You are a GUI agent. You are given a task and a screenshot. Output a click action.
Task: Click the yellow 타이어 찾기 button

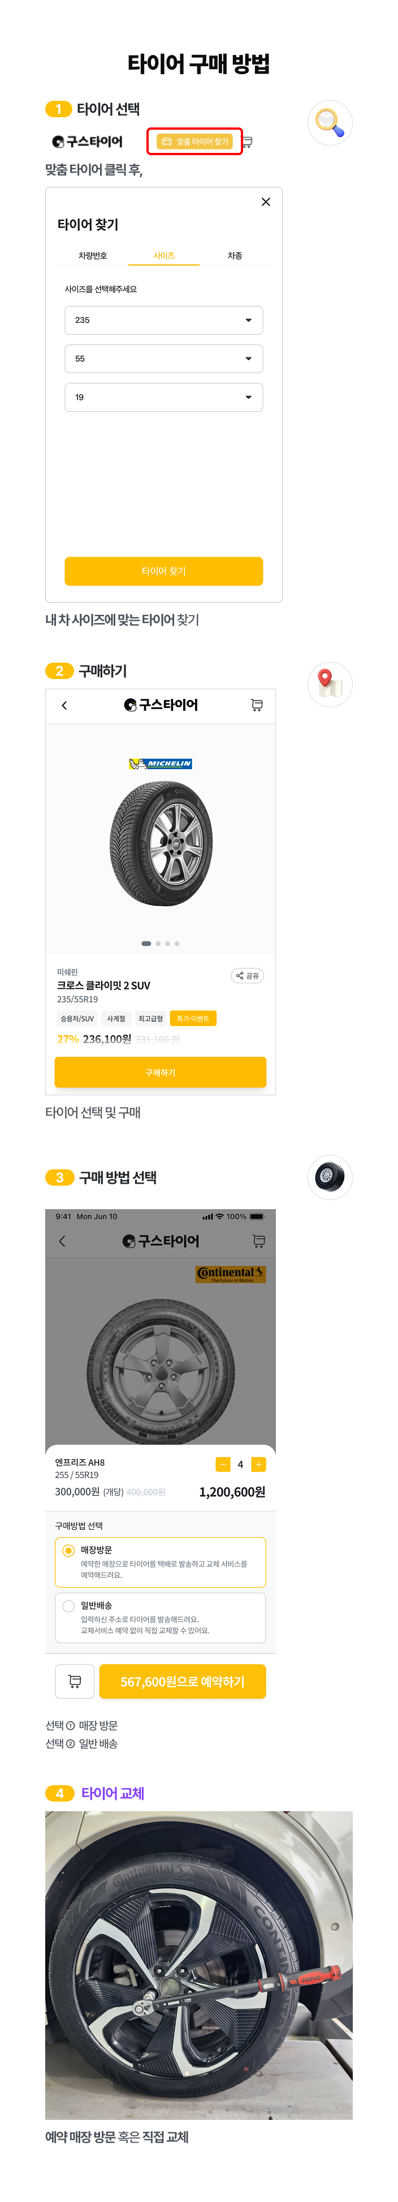(163, 571)
